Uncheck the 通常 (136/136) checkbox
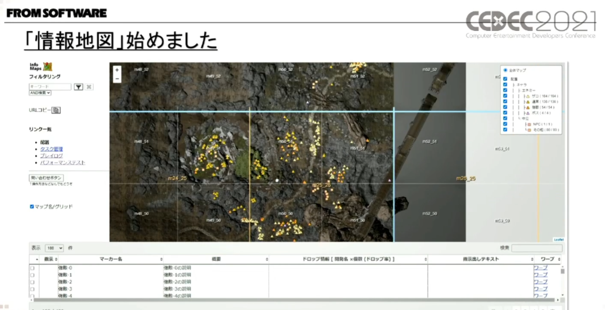605x310 pixels. [505, 102]
